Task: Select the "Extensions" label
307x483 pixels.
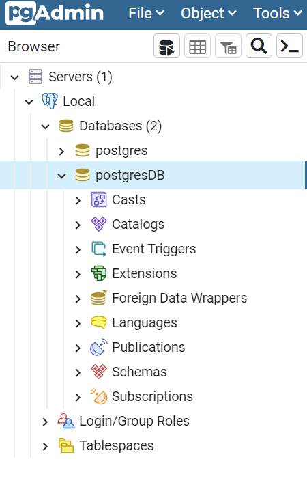Action: (144, 273)
